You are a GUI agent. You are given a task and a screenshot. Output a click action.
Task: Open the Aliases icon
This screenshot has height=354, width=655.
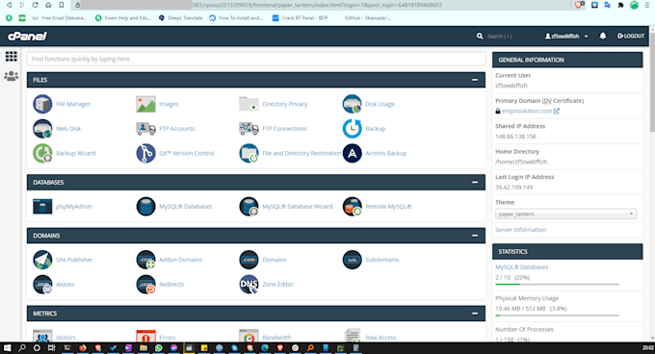coord(42,285)
